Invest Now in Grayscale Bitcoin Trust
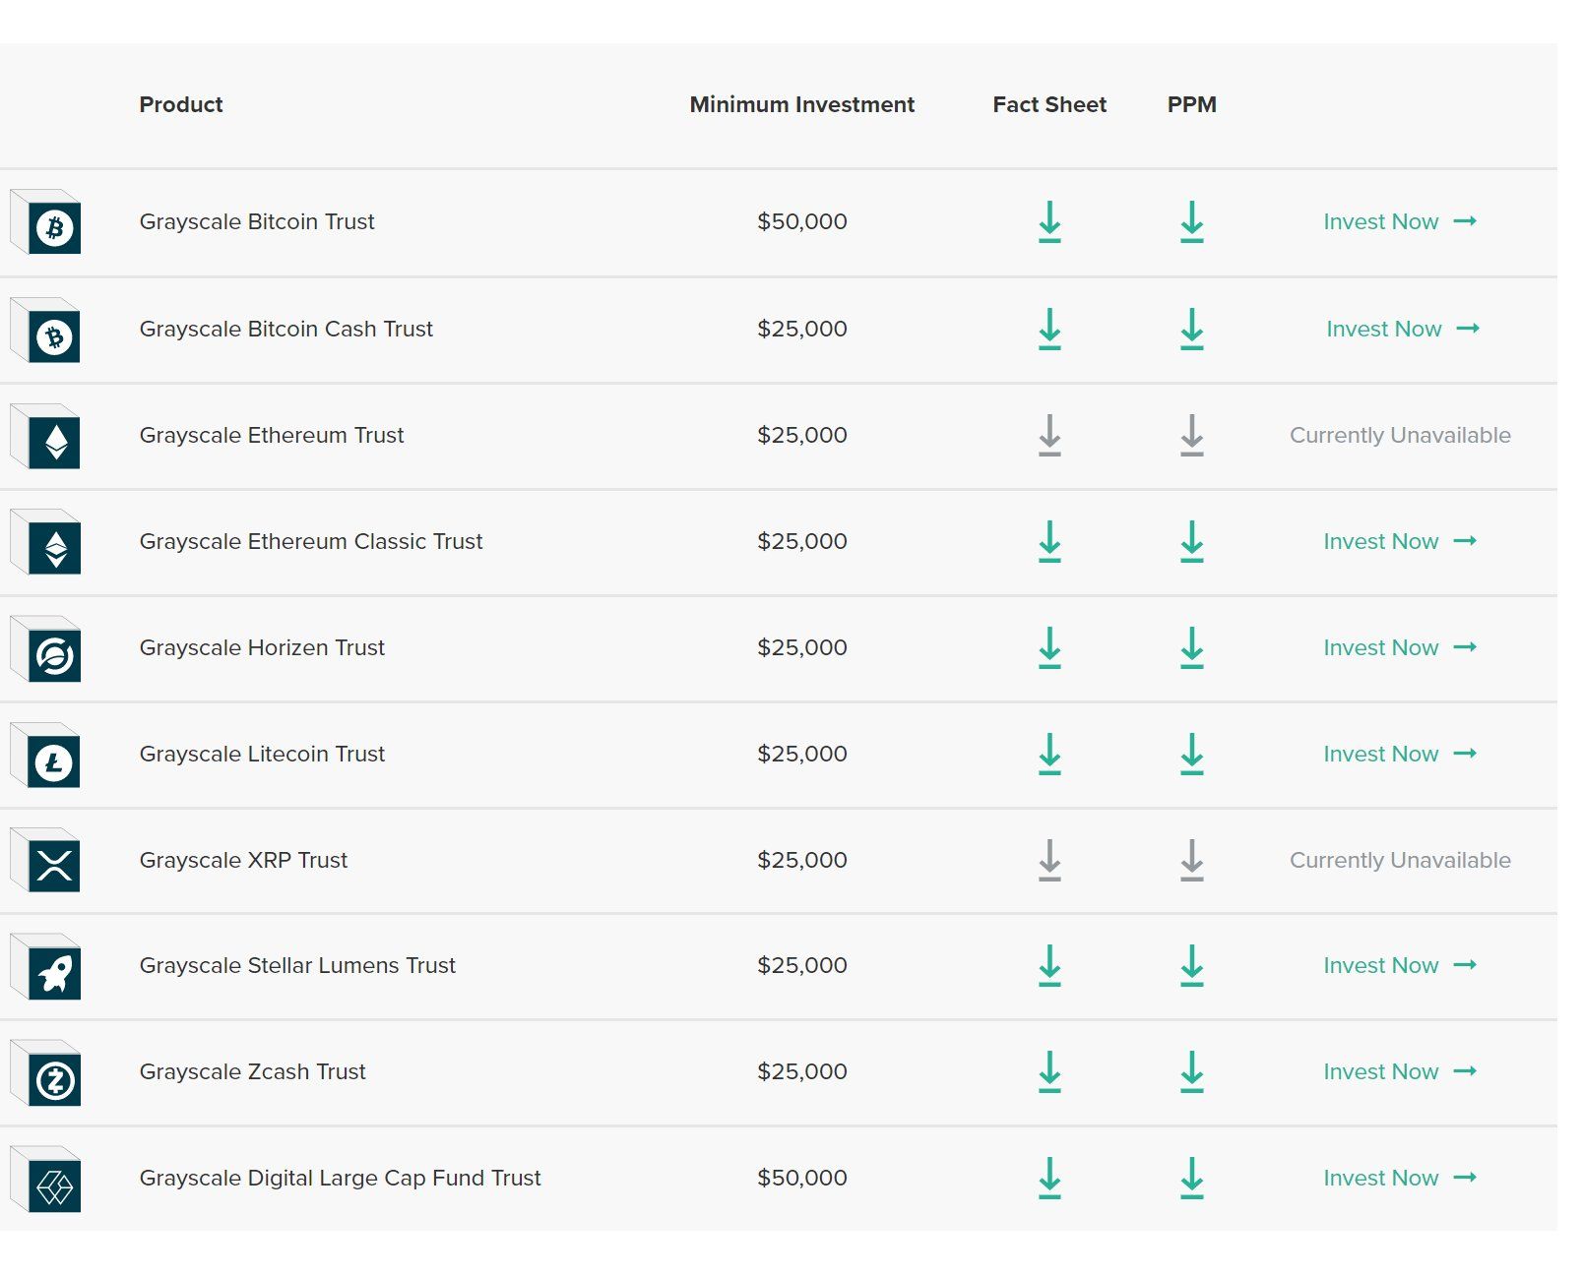Image resolution: width=1583 pixels, height=1276 pixels. 1400,221
